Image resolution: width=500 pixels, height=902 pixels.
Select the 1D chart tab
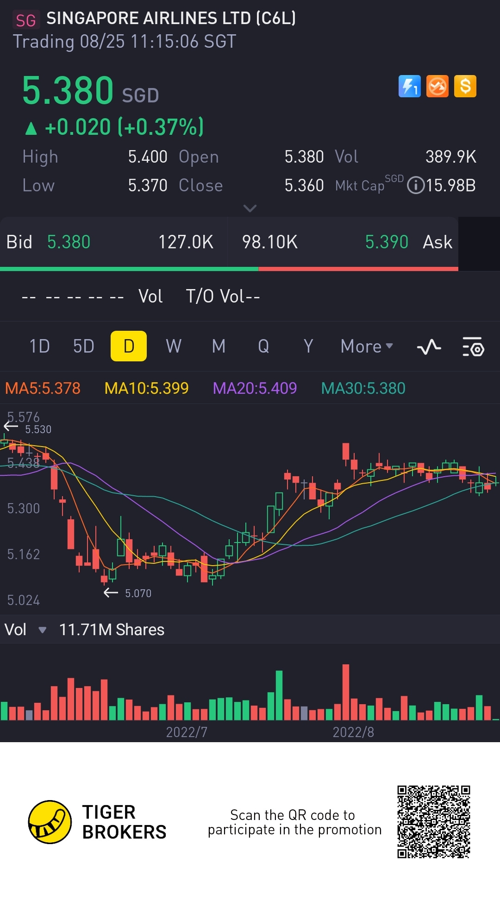[39, 347]
